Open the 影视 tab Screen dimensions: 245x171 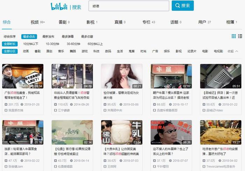pos(92,22)
